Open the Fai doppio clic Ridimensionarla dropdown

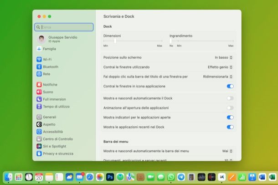pyautogui.click(x=217, y=77)
